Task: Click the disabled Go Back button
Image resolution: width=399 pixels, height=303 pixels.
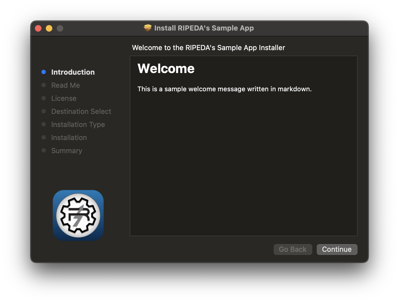Action: (293, 249)
